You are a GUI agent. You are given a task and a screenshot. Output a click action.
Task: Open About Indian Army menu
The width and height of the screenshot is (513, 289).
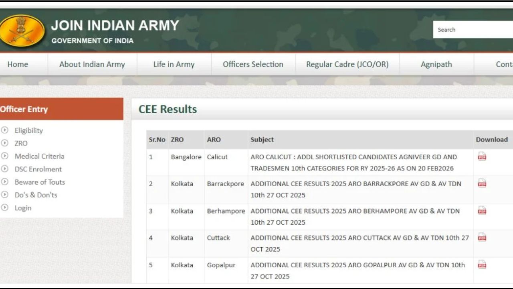click(92, 64)
